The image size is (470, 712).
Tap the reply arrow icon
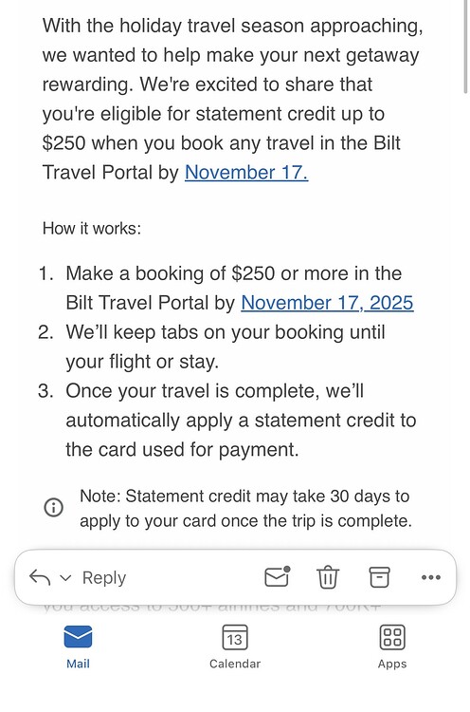[40, 577]
